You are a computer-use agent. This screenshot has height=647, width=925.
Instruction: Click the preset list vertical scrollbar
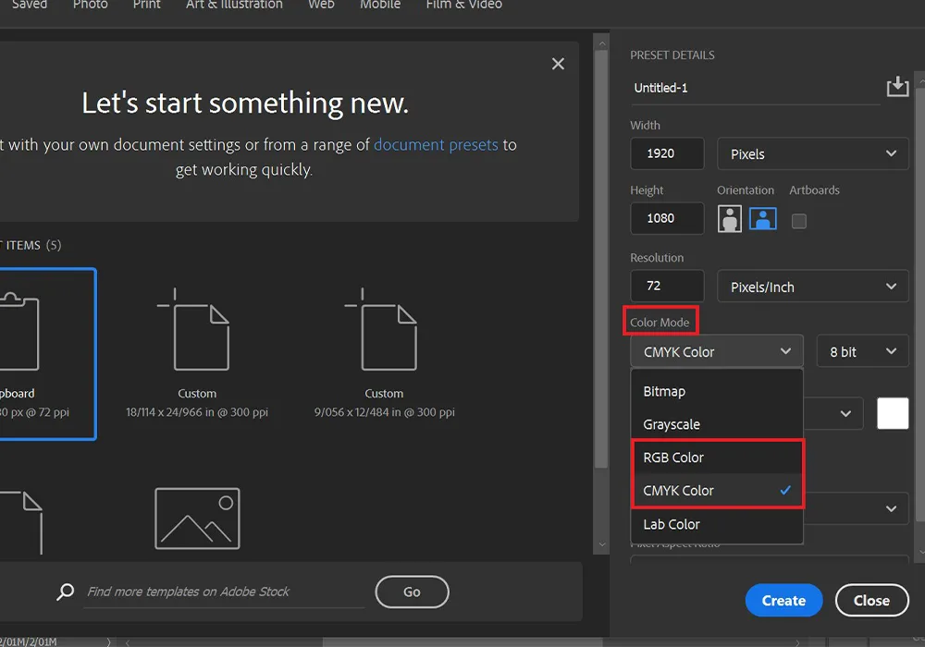601,260
